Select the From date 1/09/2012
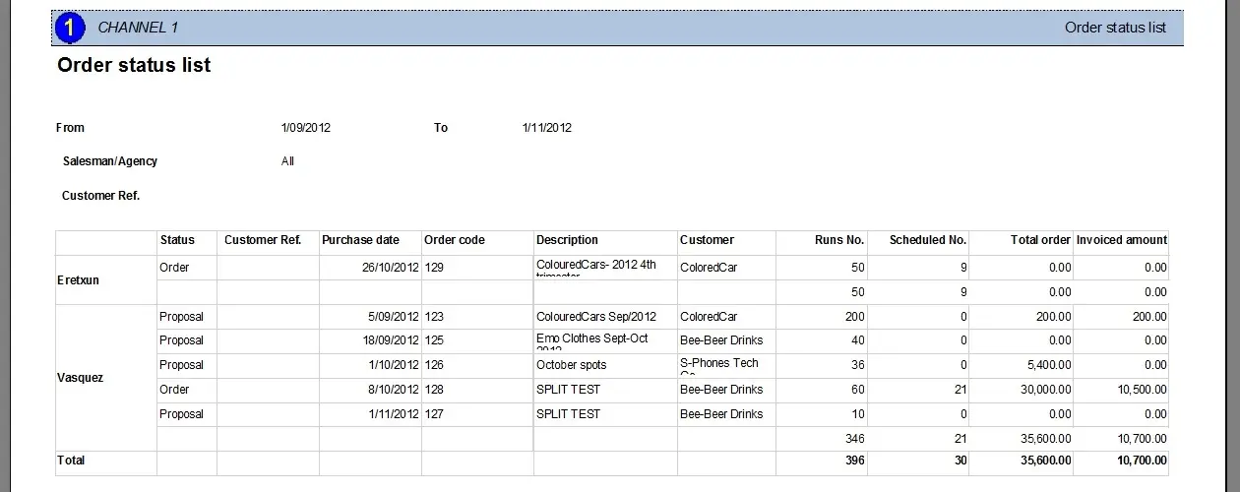Viewport: 1240px width, 492px height. coord(306,128)
